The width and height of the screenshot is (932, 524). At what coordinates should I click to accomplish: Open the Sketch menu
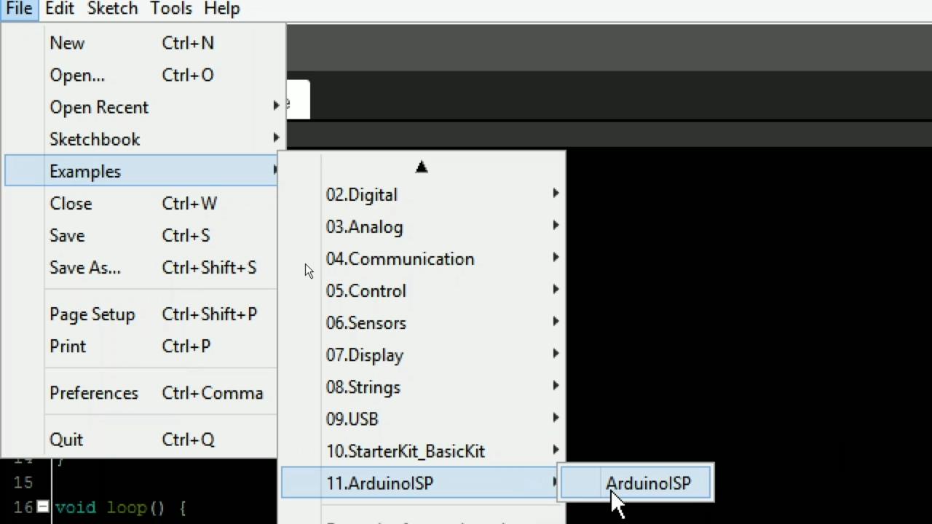[112, 9]
